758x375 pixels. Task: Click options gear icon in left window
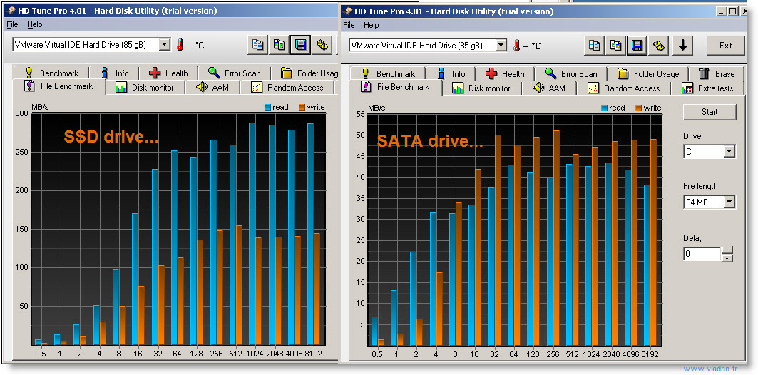click(322, 45)
